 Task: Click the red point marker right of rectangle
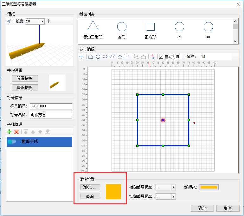pyautogui.click(x=194, y=123)
